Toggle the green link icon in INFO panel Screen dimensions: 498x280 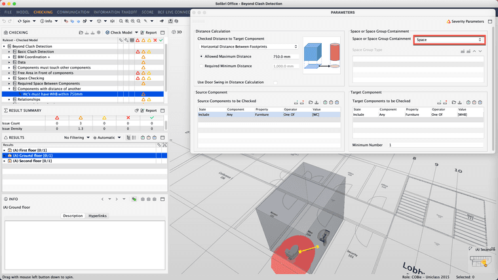pos(134,199)
